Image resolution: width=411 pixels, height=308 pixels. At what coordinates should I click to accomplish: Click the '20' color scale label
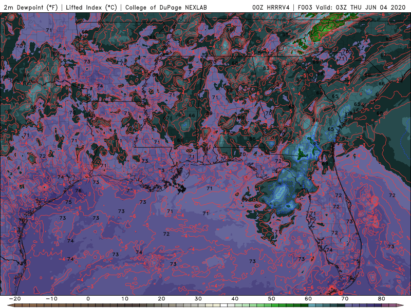tap(161, 299)
